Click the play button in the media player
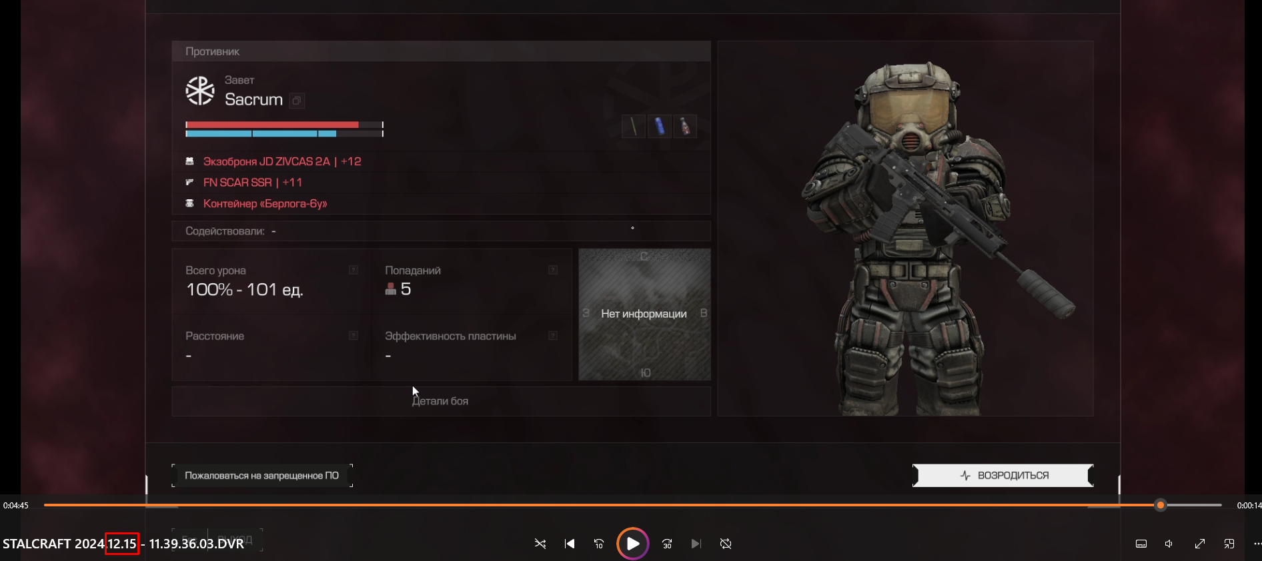This screenshot has width=1262, height=561. (632, 544)
